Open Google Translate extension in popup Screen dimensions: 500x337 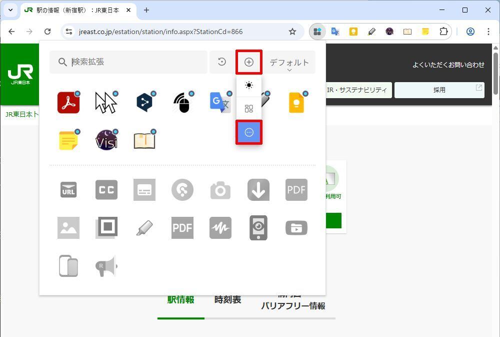tap(220, 102)
